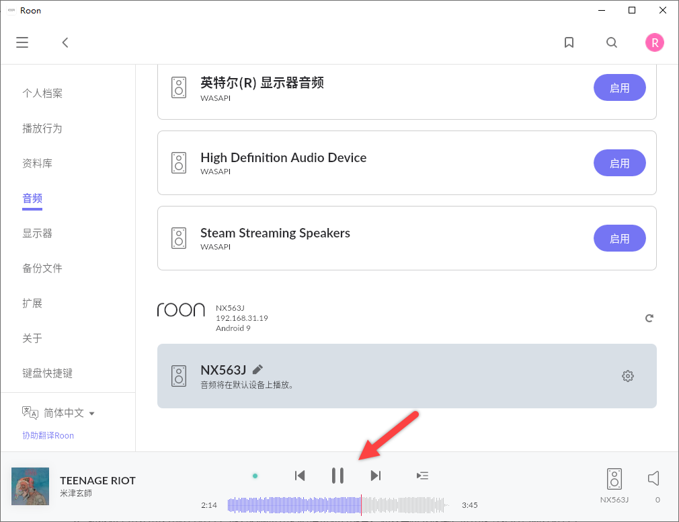Go back with the left chevron
679x522 pixels.
pyautogui.click(x=65, y=42)
